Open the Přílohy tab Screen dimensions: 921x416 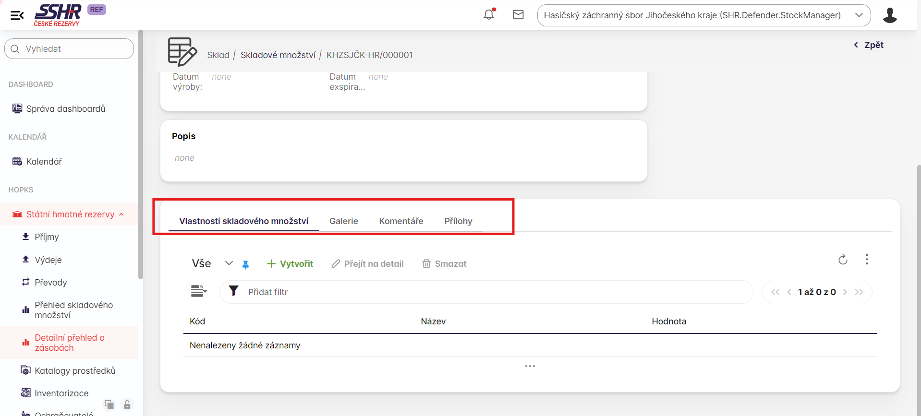tap(458, 221)
